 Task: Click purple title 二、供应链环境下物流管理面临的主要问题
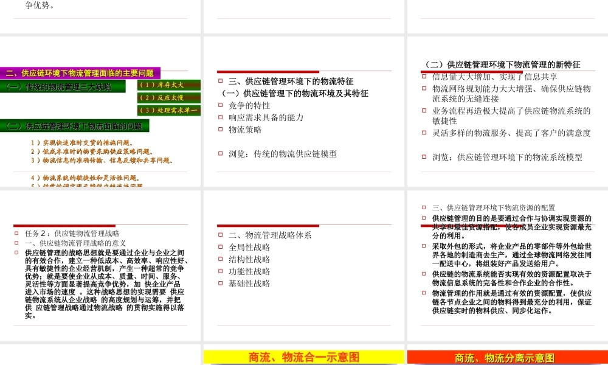(80, 73)
